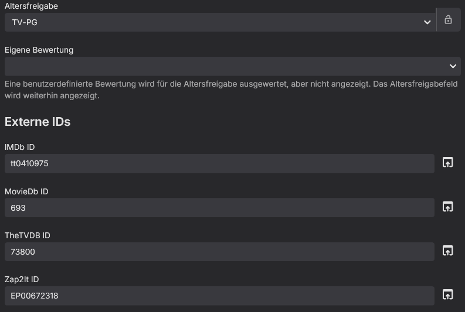Image resolution: width=465 pixels, height=312 pixels.
Task: Click the Altersfreigabe label
Action: [31, 6]
